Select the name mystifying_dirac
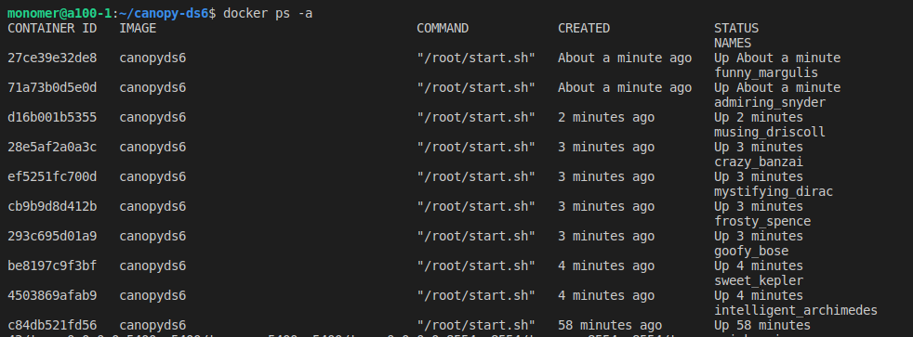913x337 pixels. click(774, 192)
